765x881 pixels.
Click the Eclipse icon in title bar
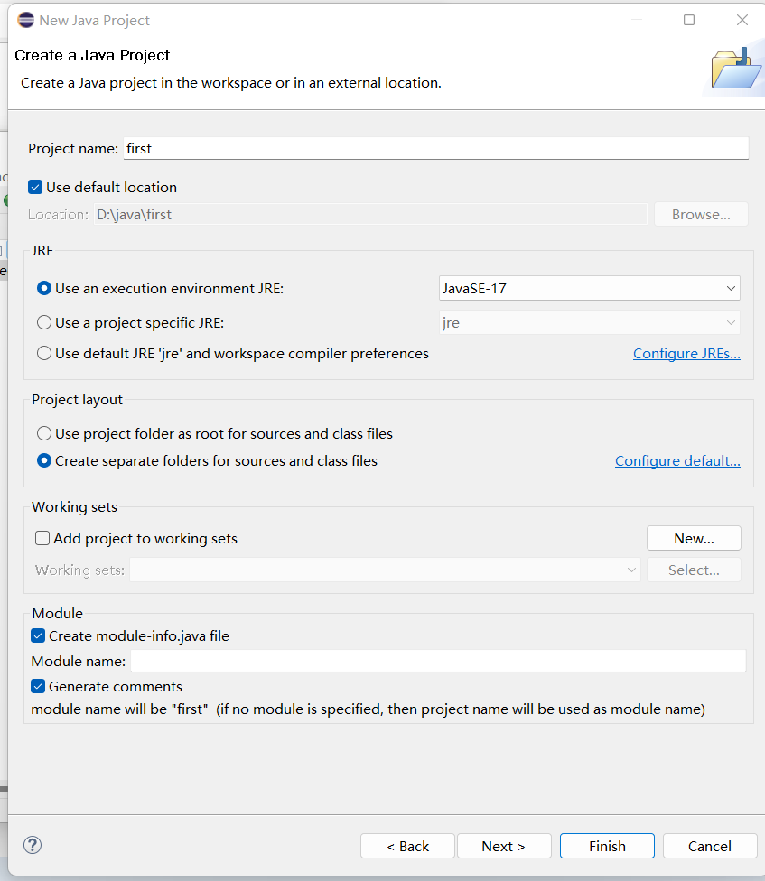pos(25,20)
